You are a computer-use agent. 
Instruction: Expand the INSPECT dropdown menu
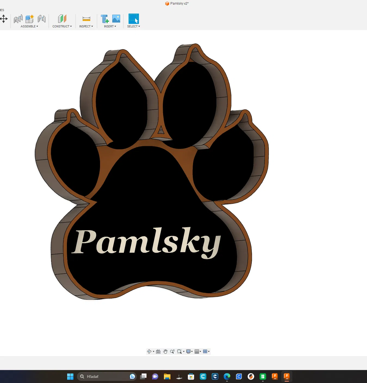[86, 26]
